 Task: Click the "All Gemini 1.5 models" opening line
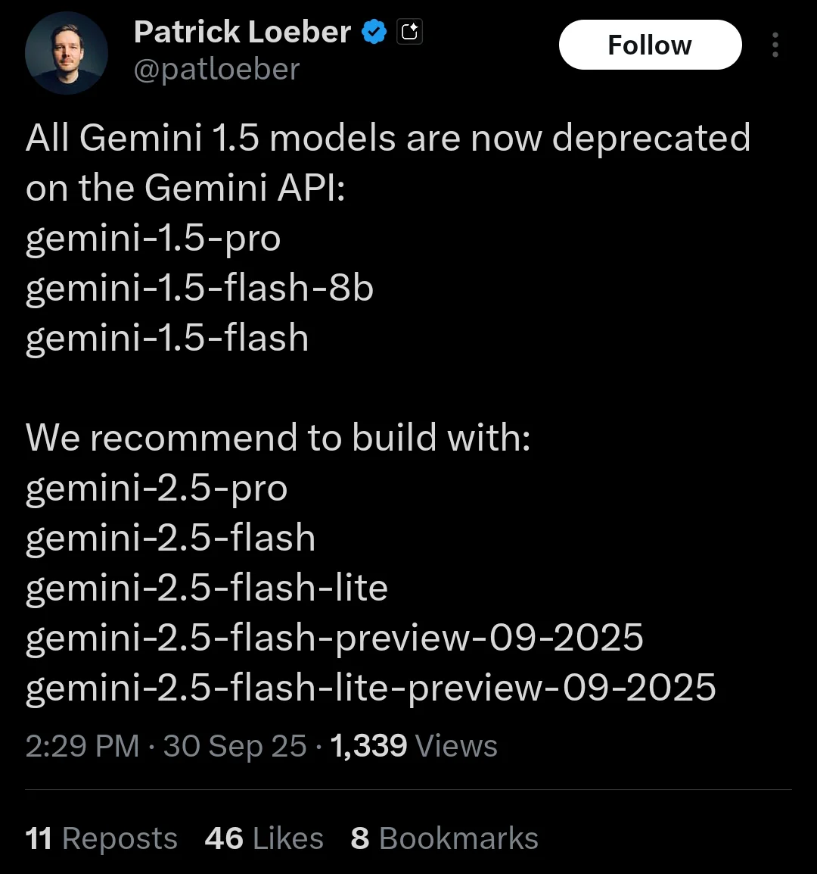[387, 139]
